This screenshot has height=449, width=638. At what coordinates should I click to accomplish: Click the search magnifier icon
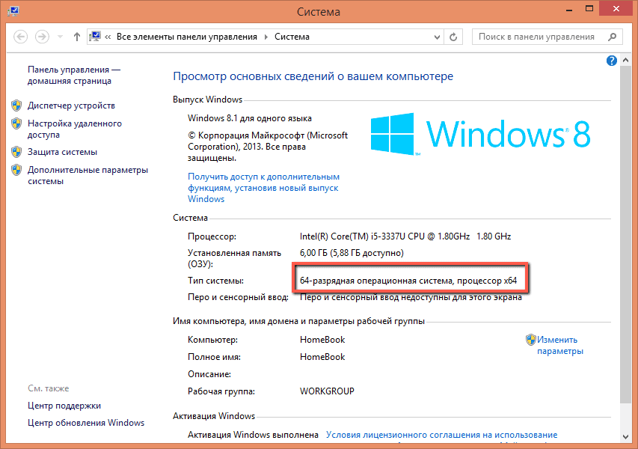[613, 37]
